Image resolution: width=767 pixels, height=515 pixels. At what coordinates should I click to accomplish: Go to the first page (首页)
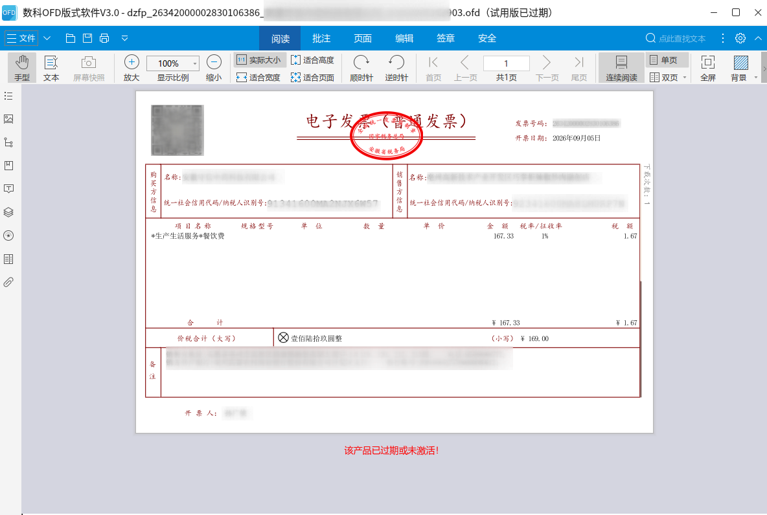pos(433,67)
